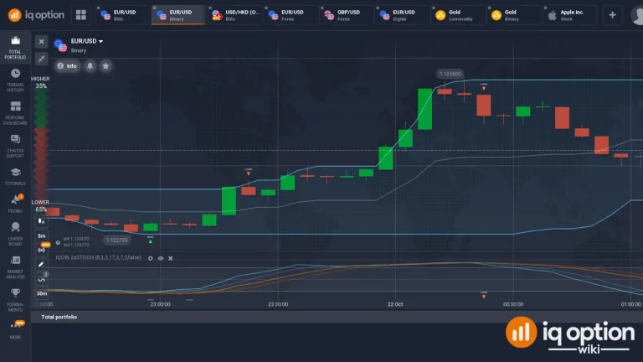This screenshot has height=362, width=643.
Task: Toggle stochastic indicator visibility eye
Action: click(161, 258)
